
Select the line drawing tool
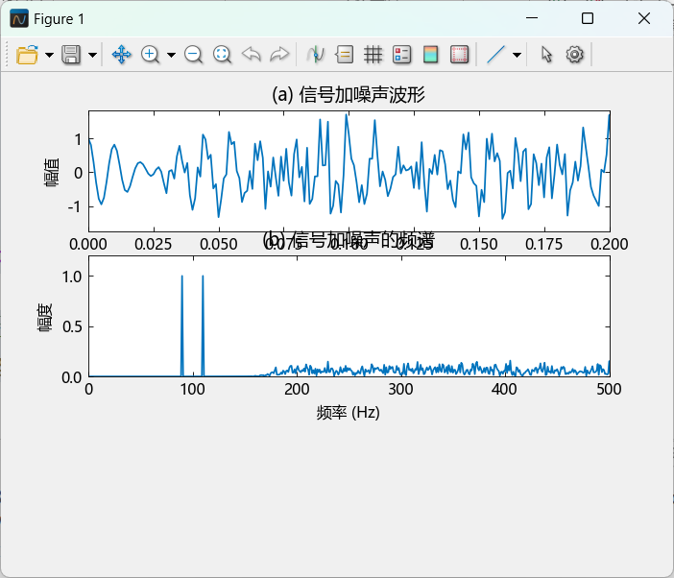[x=495, y=55]
